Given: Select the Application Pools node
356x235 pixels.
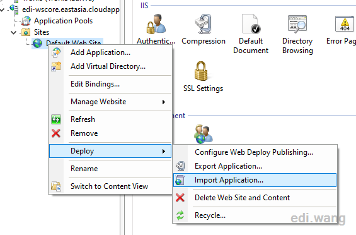Looking at the screenshot, I should (x=63, y=21).
